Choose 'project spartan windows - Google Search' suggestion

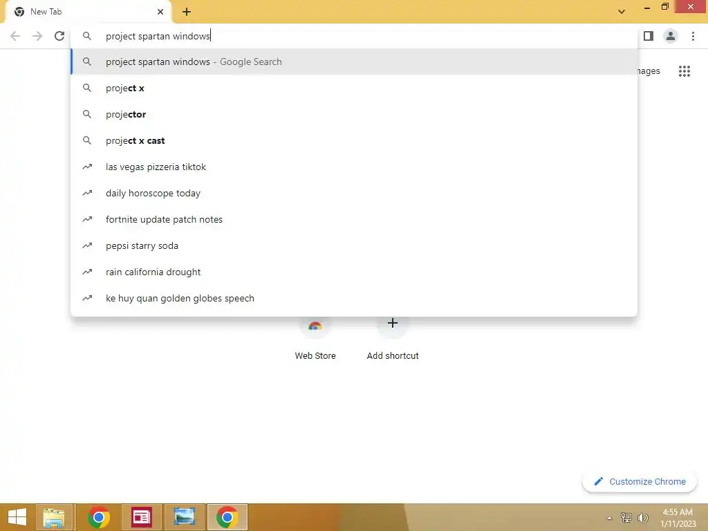point(354,62)
